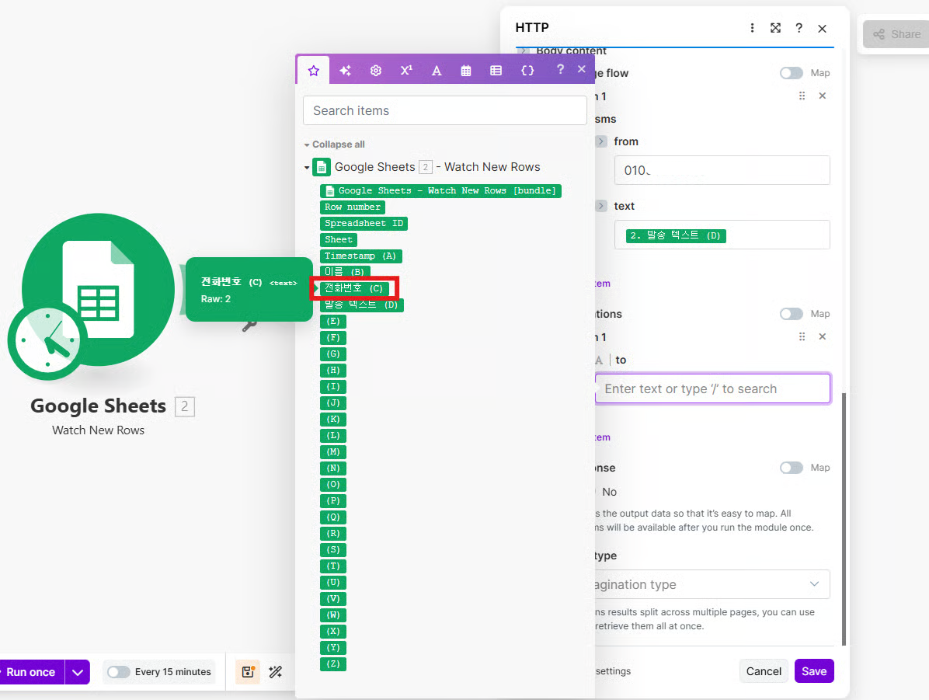The height and width of the screenshot is (700, 929).
Task: Switch to the general functions gear tab
Action: tap(376, 71)
